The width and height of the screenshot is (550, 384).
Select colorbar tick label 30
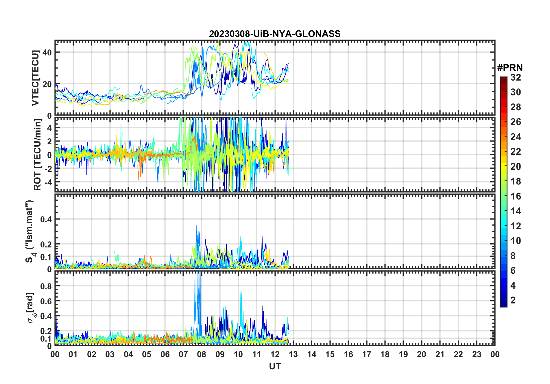point(516,92)
